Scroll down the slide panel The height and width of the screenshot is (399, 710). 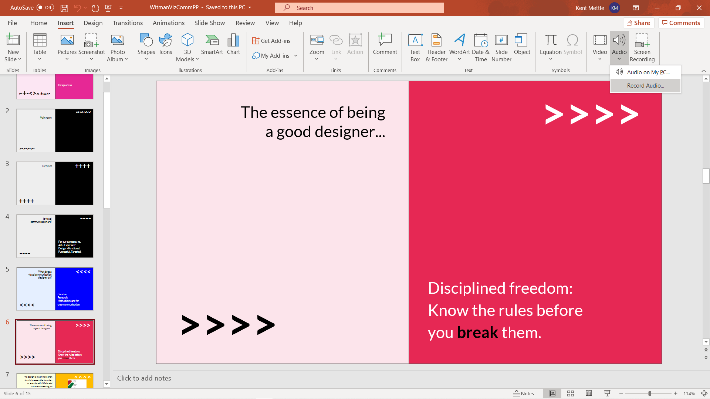coord(106,384)
